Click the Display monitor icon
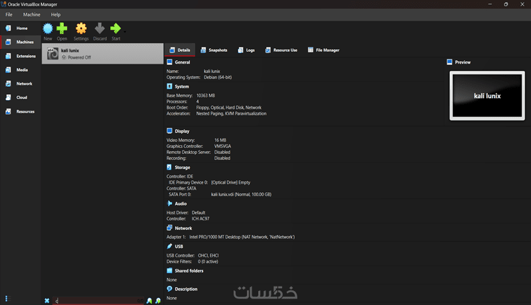Screen dimensions: 531x305 click(170, 131)
